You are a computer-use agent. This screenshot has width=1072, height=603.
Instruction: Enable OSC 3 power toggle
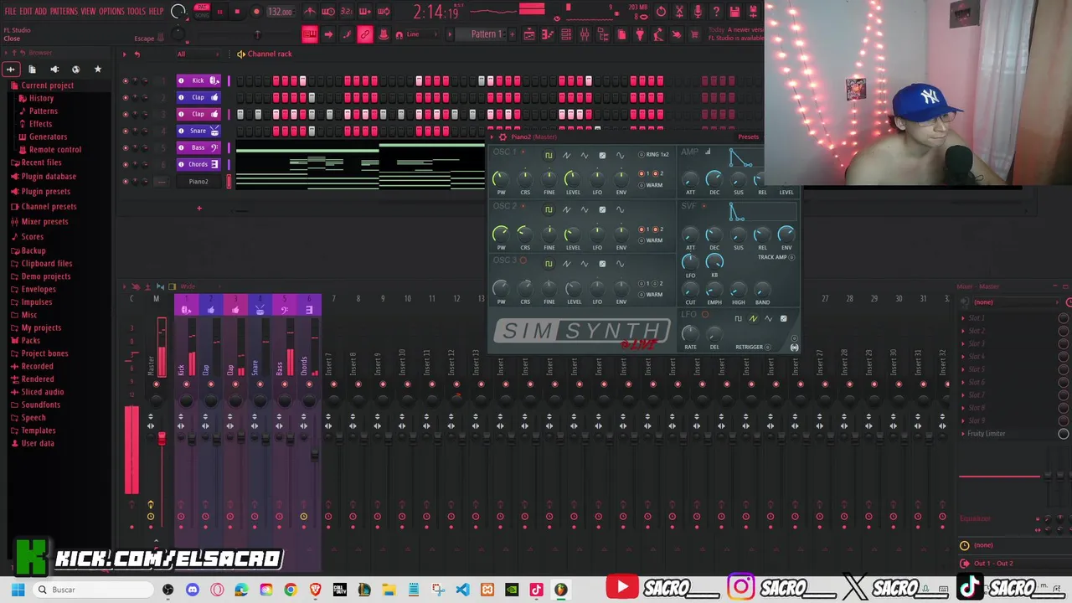pyautogui.click(x=523, y=260)
